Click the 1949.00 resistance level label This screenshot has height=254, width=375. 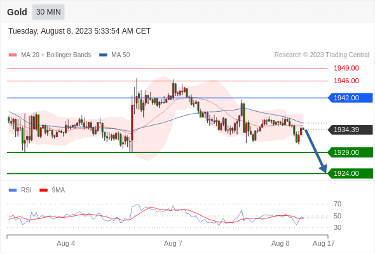pyautogui.click(x=346, y=69)
